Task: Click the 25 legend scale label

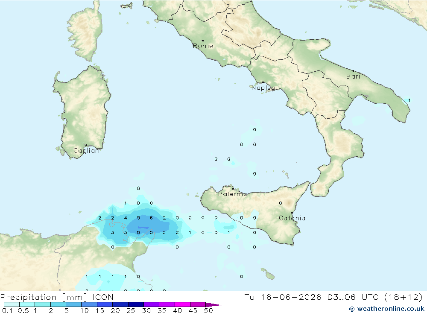Action: (131, 310)
